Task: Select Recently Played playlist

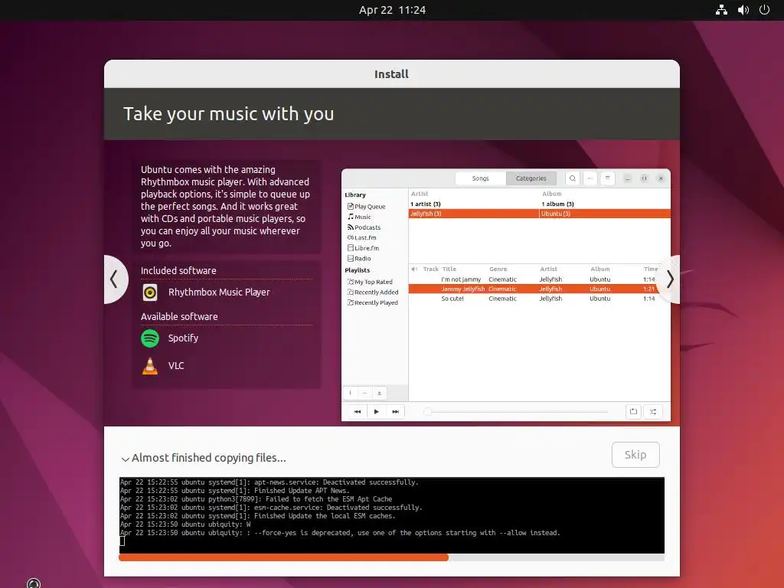Action: (373, 303)
